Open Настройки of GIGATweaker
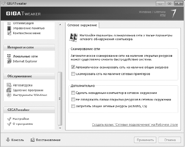 21,119
